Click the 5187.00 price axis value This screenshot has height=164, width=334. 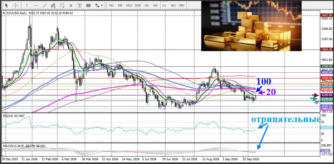coord(327,39)
